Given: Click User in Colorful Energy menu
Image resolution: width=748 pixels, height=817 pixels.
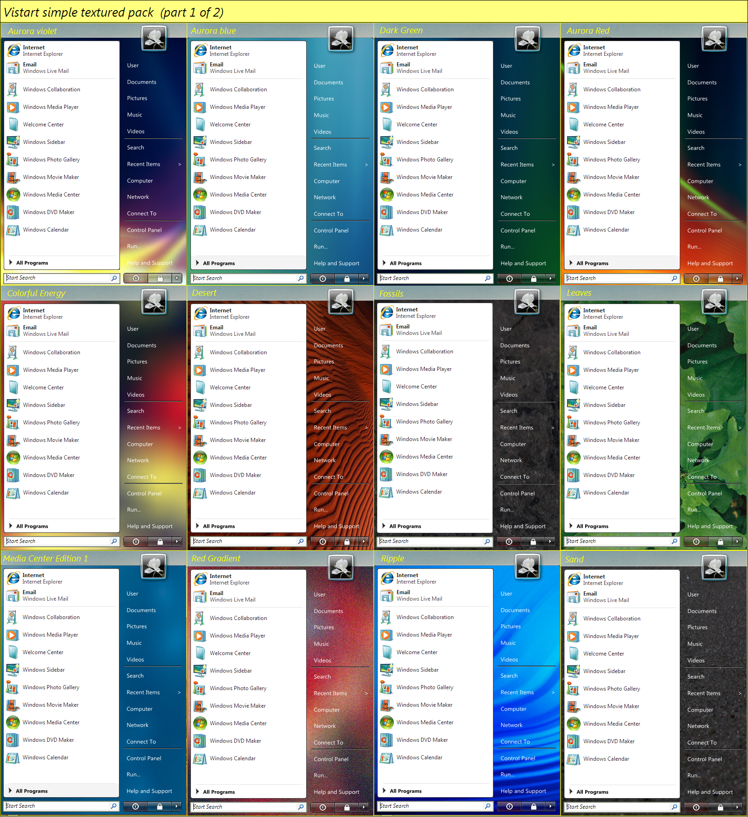Looking at the screenshot, I should pos(133,329).
